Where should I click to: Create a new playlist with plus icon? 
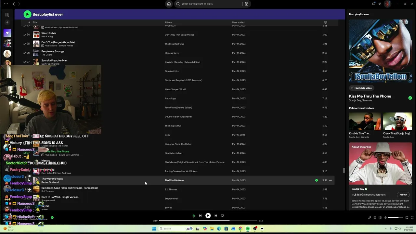point(7,22)
